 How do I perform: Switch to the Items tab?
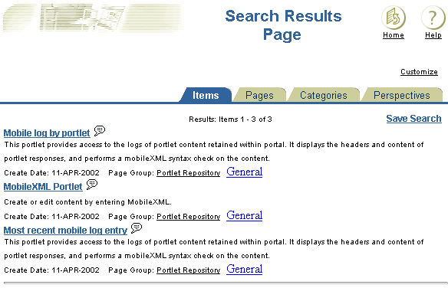206,95
